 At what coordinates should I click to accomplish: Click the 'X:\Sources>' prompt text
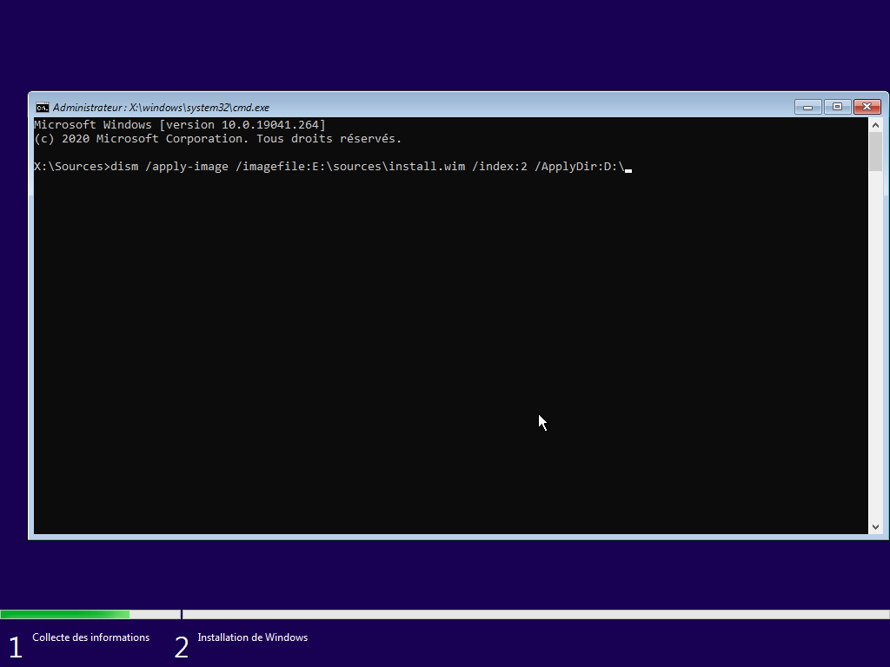[72, 167]
